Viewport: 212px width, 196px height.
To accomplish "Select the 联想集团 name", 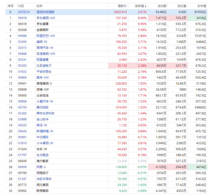I will [x=42, y=191].
